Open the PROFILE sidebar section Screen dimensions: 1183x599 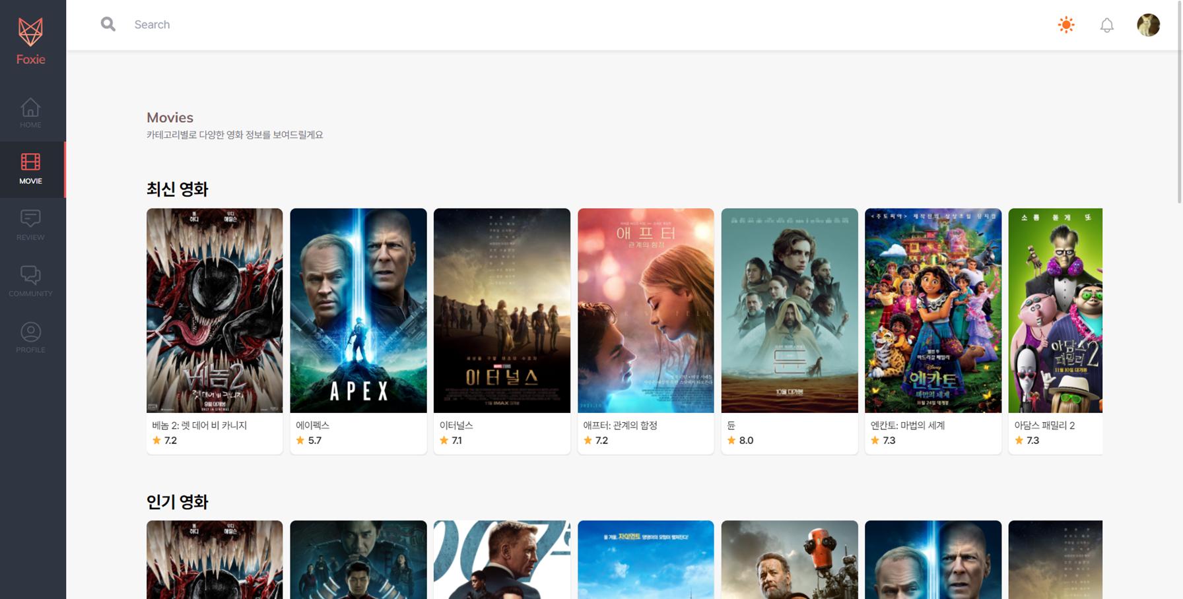point(30,338)
